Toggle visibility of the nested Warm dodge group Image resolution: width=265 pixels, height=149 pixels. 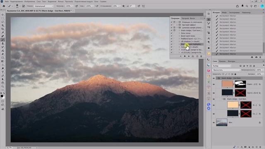tap(214, 99)
